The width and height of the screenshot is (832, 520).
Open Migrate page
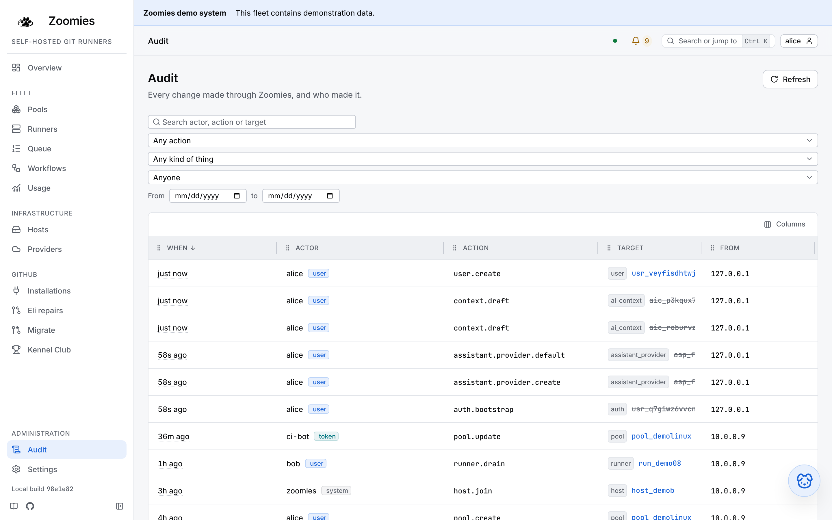tap(67, 330)
